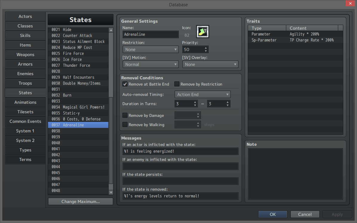The width and height of the screenshot is (357, 223).
Task: Select the TP Charge Rate * 200% trait
Action: 295,40
